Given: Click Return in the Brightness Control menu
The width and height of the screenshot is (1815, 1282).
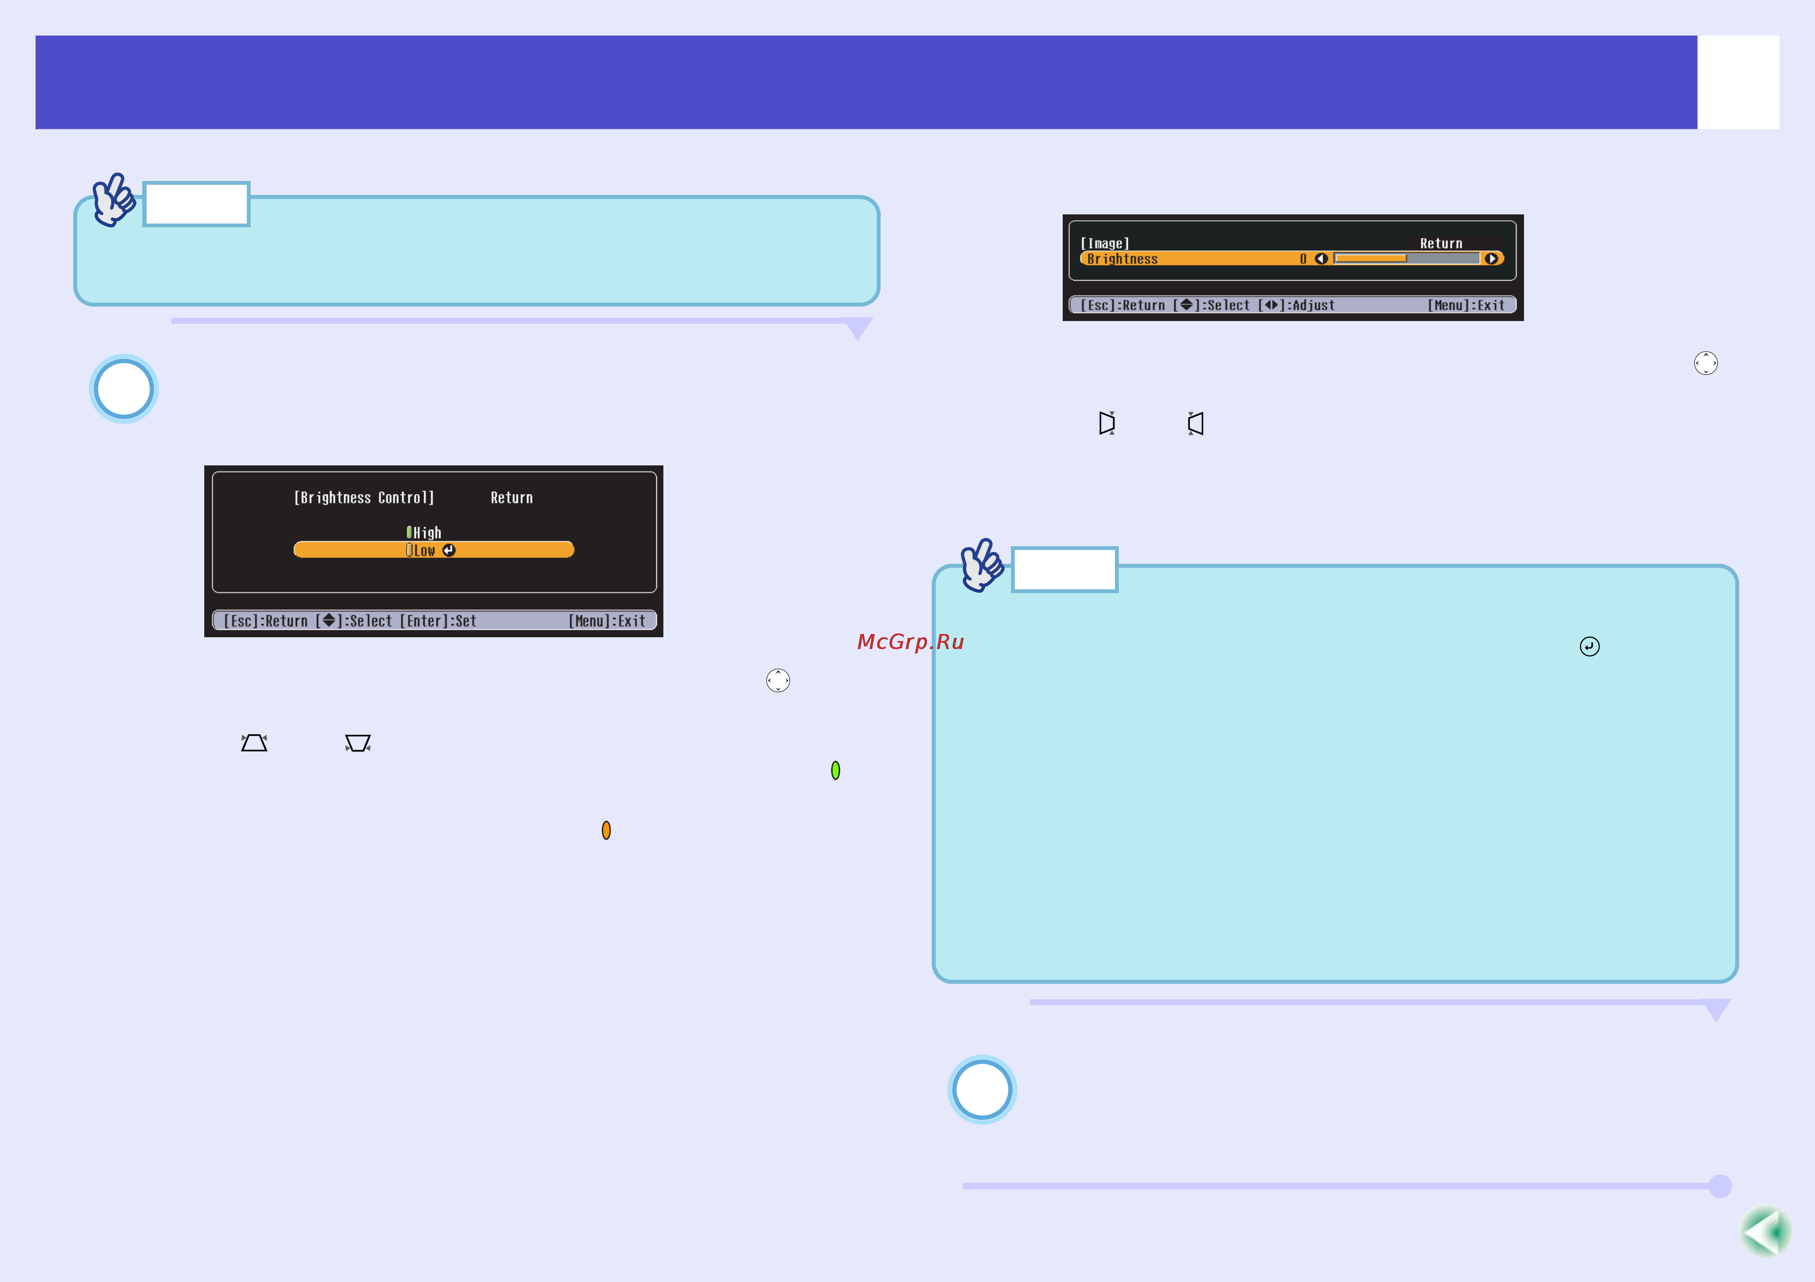Looking at the screenshot, I should (511, 498).
